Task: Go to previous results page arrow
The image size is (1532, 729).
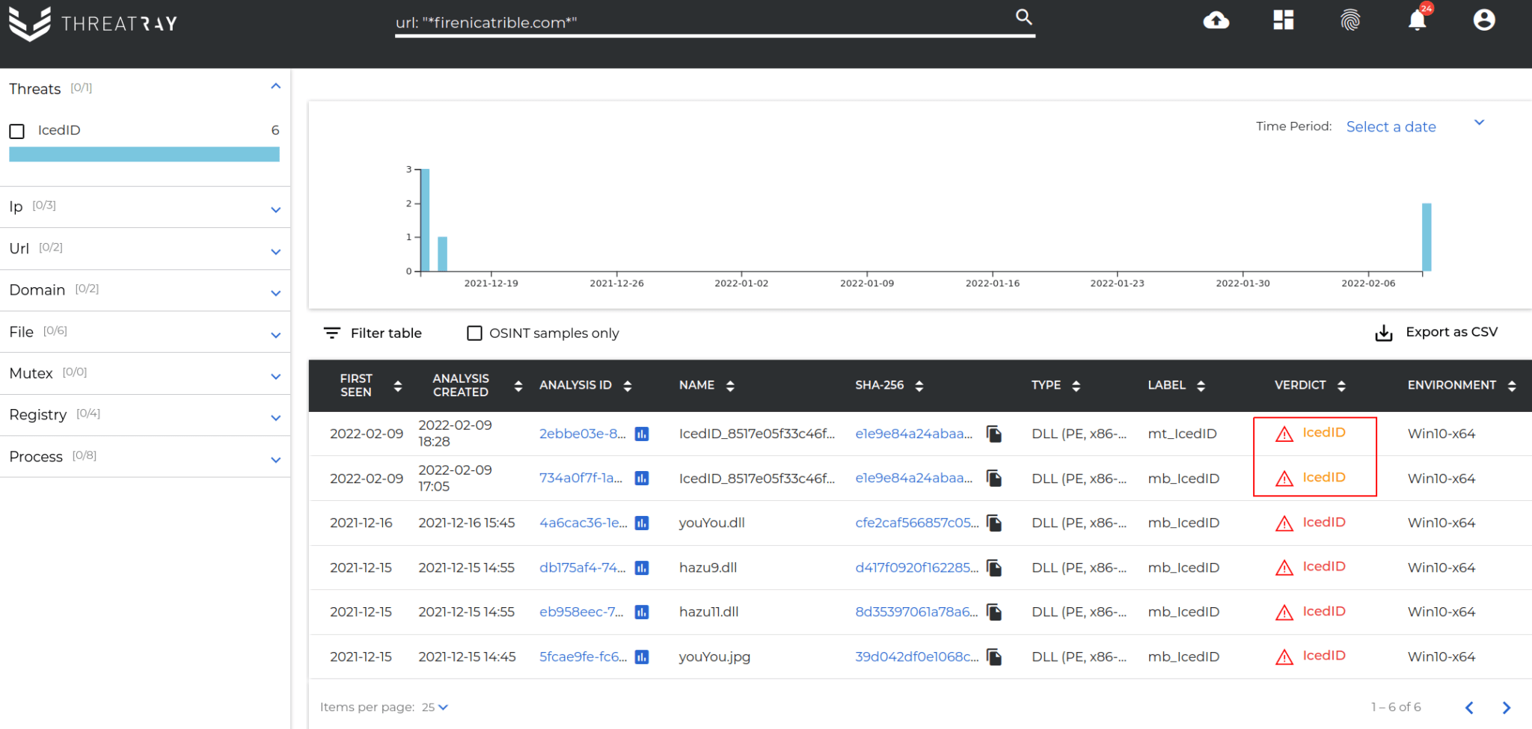Action: coord(1469,707)
